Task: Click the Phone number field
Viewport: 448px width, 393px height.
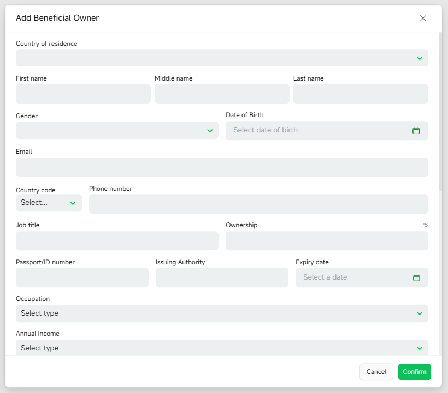Action: 258,204
